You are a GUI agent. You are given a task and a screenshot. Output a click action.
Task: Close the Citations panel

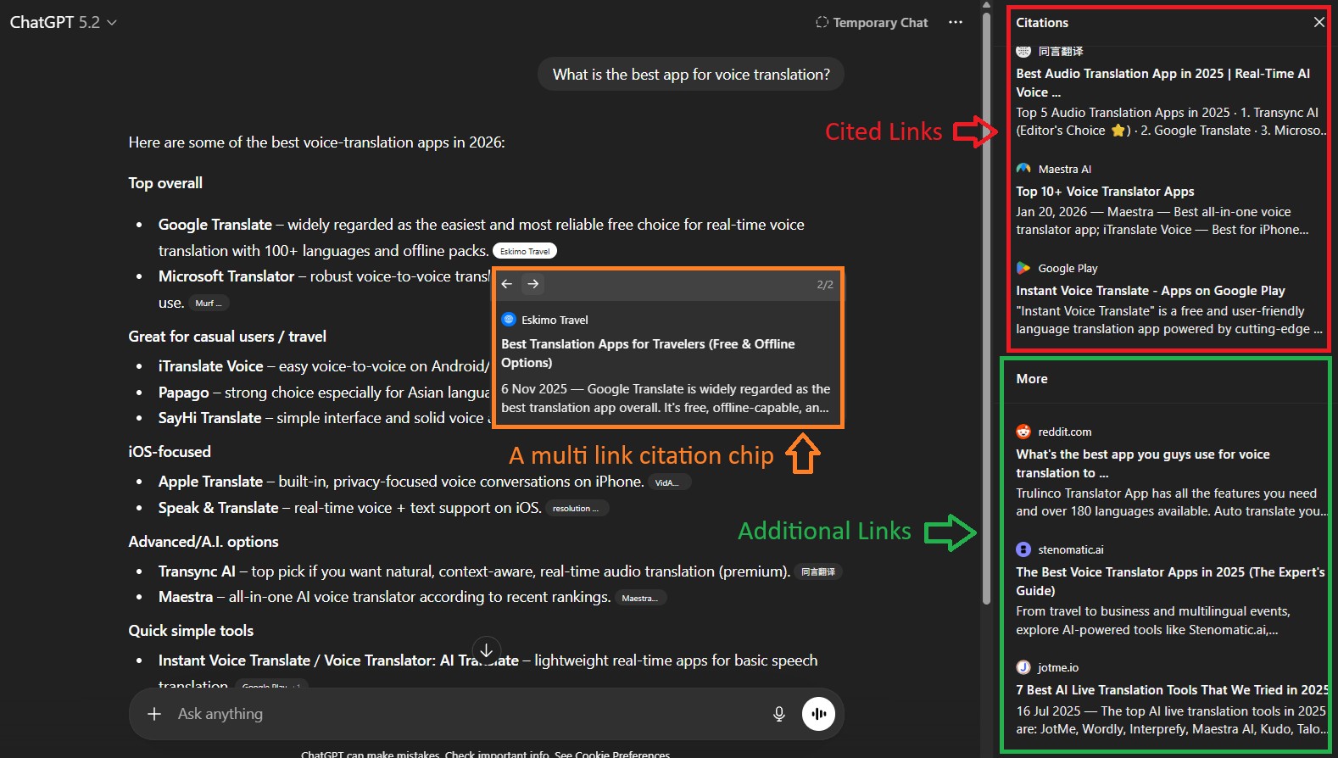point(1318,23)
